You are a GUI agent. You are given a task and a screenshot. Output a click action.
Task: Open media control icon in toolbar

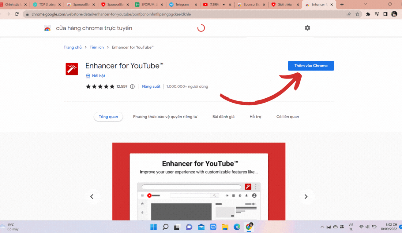pyautogui.click(x=377, y=14)
